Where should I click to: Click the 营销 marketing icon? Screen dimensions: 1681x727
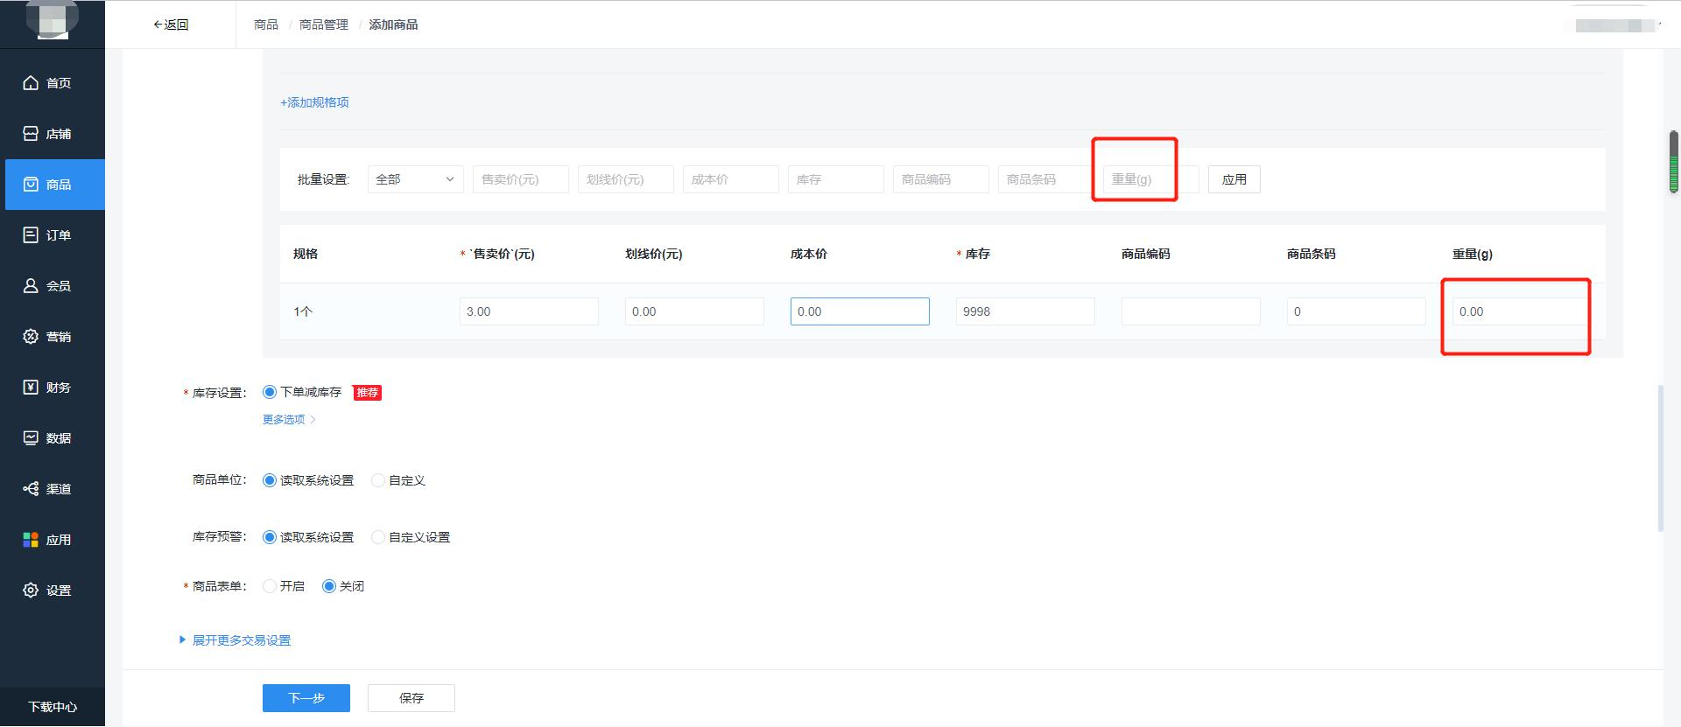[x=31, y=337]
